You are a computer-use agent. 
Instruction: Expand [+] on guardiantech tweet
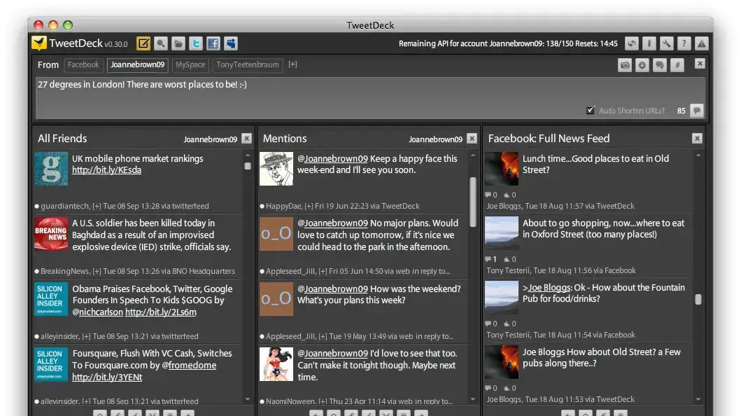point(97,206)
